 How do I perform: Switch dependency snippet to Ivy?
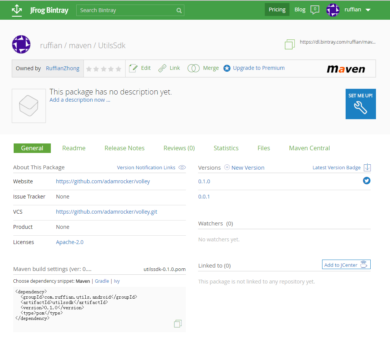[x=117, y=281]
